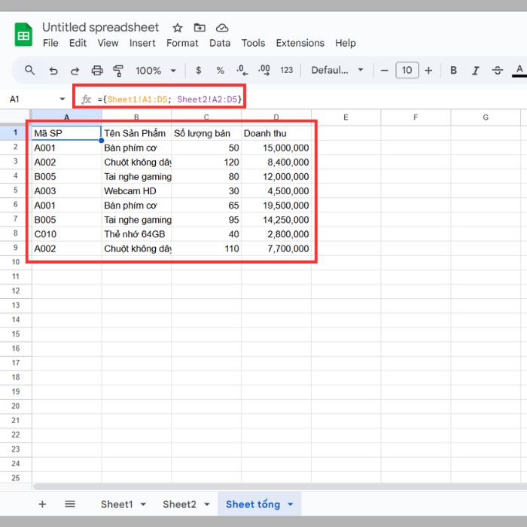Increase decimal places
The image size is (527, 527).
click(x=263, y=70)
